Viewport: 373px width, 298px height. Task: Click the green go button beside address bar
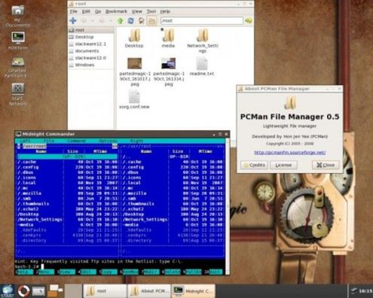click(249, 20)
